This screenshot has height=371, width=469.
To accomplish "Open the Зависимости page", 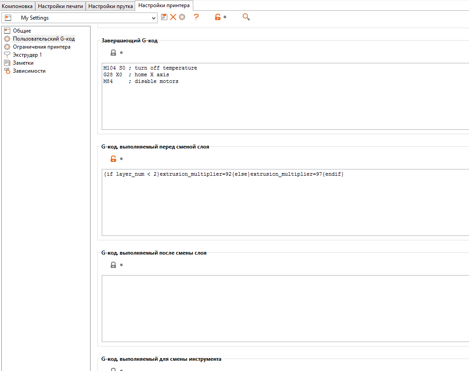I will click(x=29, y=71).
